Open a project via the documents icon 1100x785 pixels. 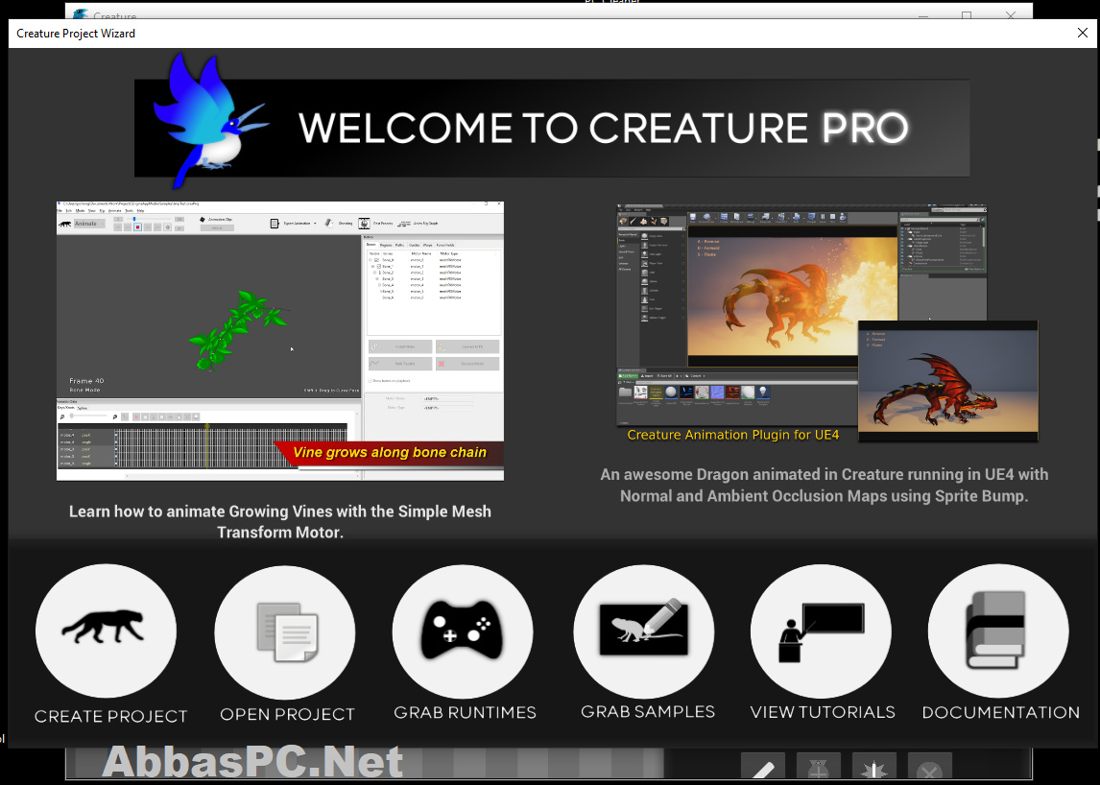pyautogui.click(x=285, y=631)
